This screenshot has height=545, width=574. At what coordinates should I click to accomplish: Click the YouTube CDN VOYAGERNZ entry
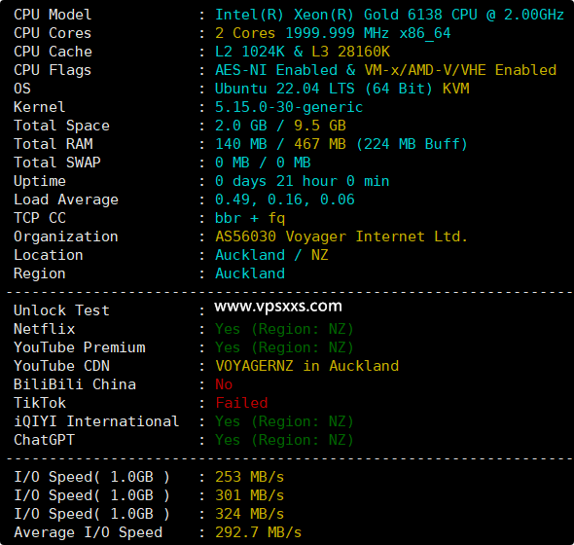[x=306, y=366]
